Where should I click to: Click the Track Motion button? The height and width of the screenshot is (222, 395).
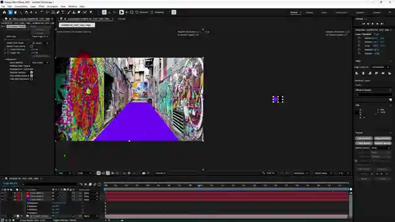364,143
